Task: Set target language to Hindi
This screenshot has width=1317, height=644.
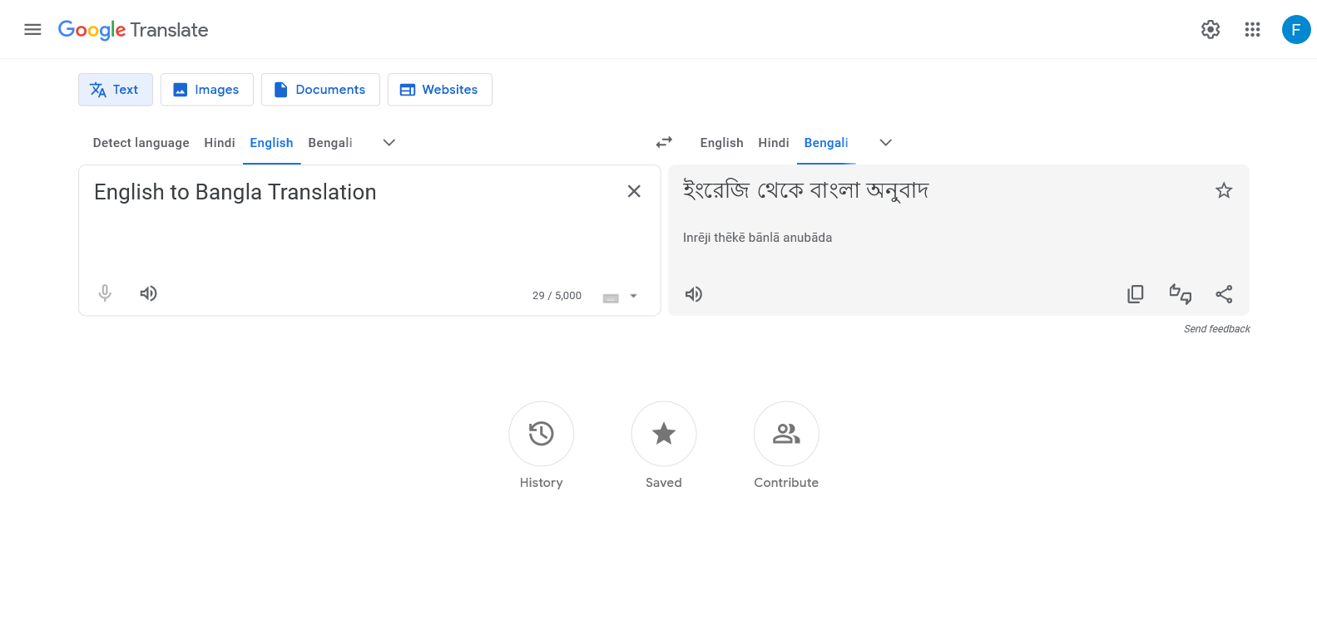Action: click(774, 143)
